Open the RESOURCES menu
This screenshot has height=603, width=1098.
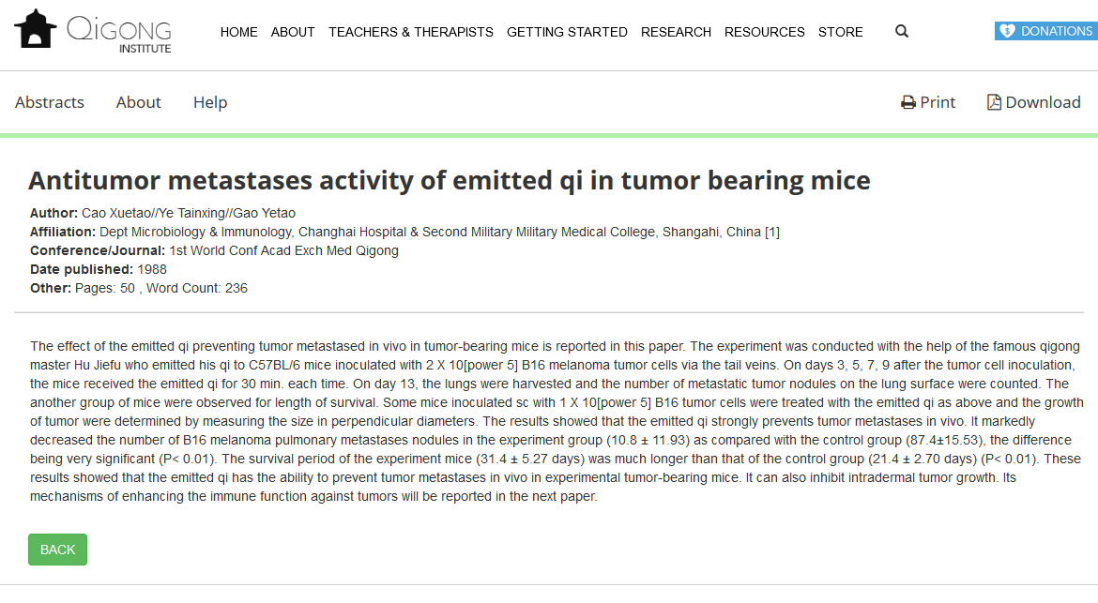[x=764, y=32]
